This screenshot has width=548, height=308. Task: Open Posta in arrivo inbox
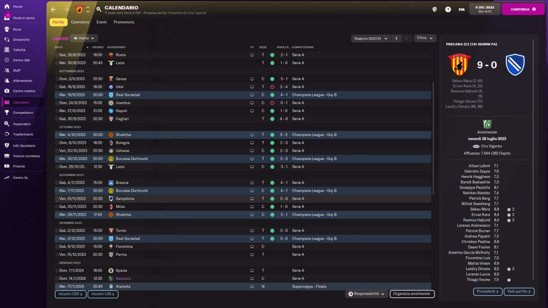pos(23,18)
